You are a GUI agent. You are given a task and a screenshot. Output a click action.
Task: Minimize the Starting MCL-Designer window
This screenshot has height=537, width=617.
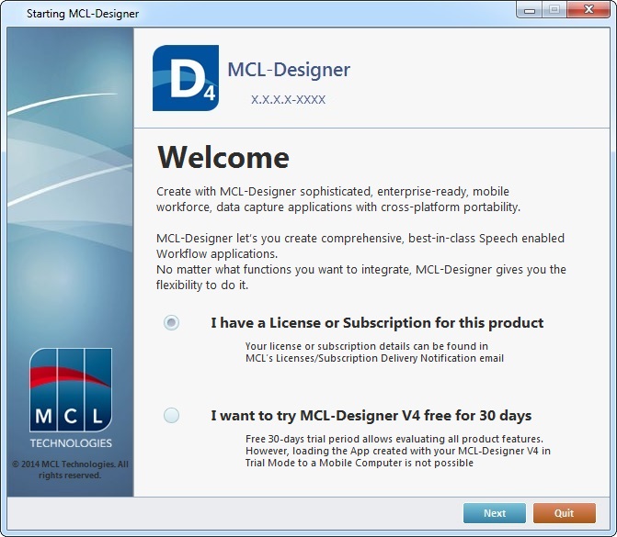pos(530,9)
